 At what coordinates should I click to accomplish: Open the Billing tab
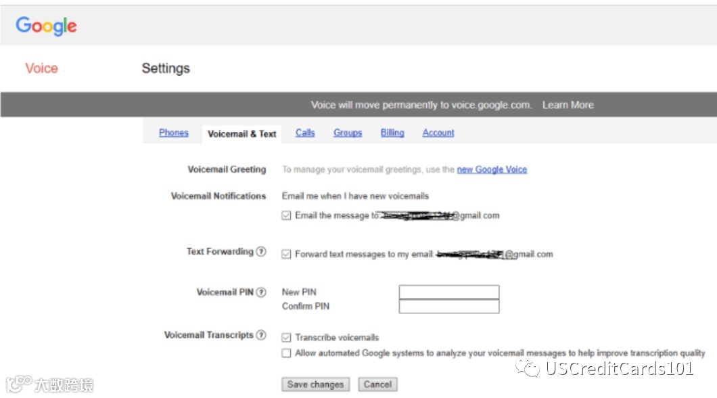click(392, 133)
